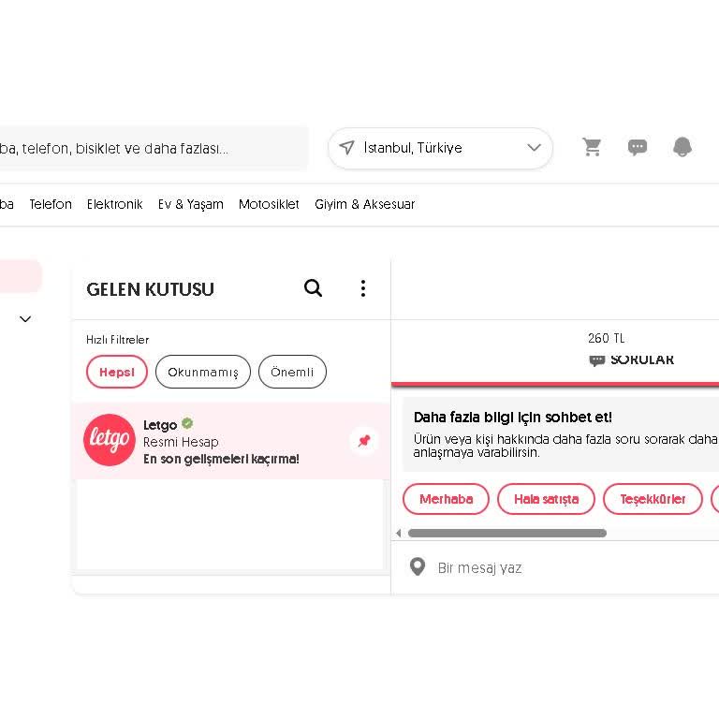Open the Ev & Yaşam category
This screenshot has width=719, height=719.
coord(191,204)
